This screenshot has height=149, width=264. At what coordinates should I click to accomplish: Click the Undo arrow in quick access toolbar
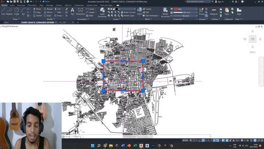(31, 2)
